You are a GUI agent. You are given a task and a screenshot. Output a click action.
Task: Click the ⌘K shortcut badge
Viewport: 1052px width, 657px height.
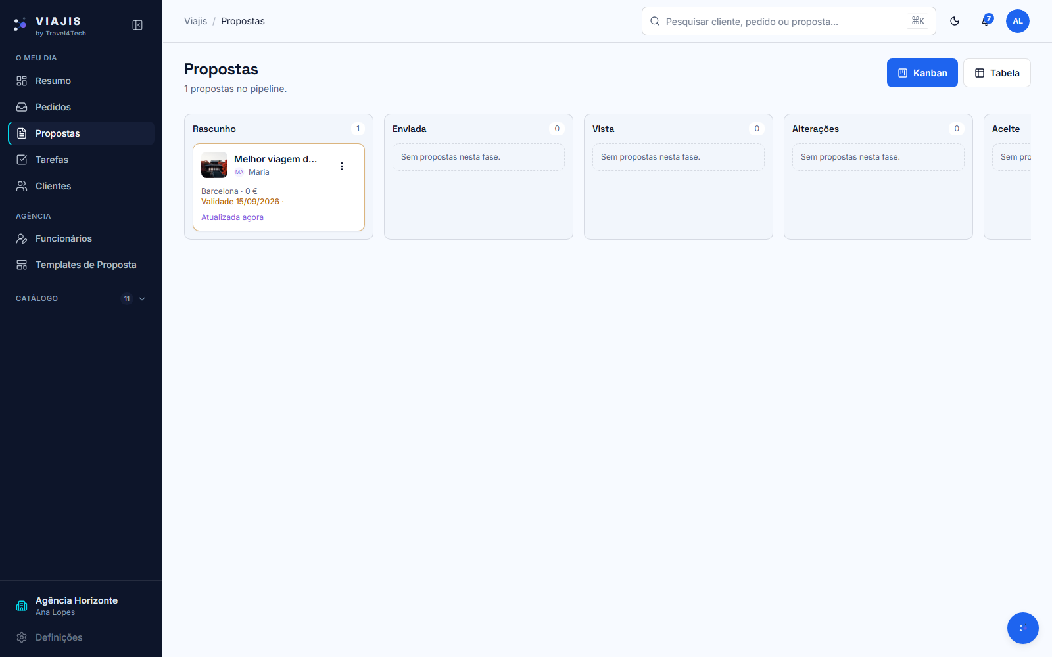918,21
